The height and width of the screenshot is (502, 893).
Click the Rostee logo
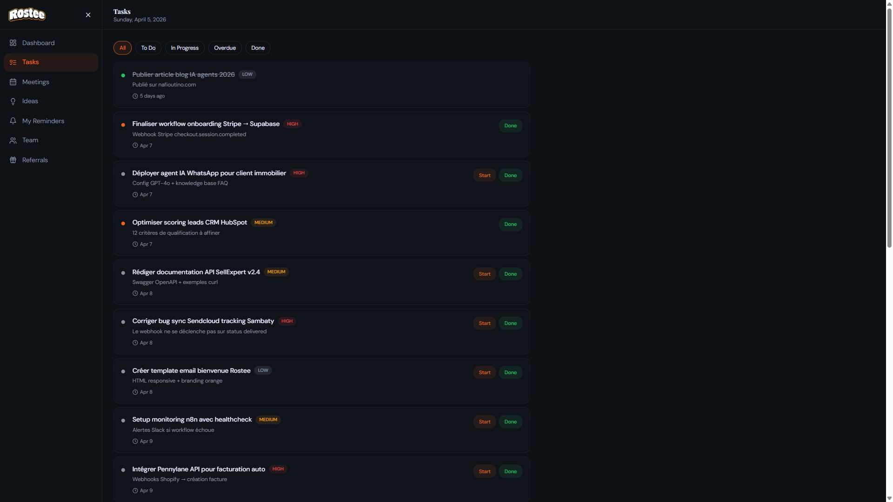tap(27, 14)
